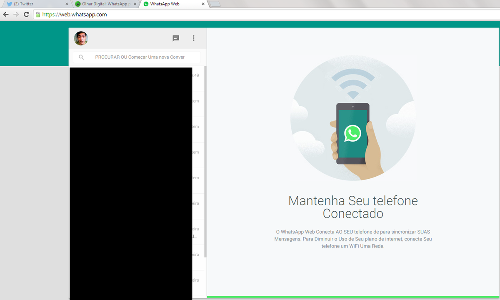Viewport: 500px width, 300px height.
Task: Reload the current page
Action: 26,14
